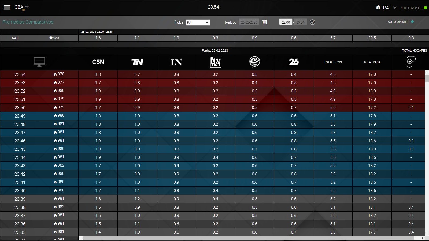Select the LN+ channel logo
The height and width of the screenshot is (241, 429).
[176, 62]
